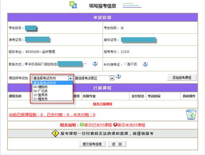Viewport: 205px width, 155px height.
Task: Click the 考试时间 column header
Action: point(154,96)
